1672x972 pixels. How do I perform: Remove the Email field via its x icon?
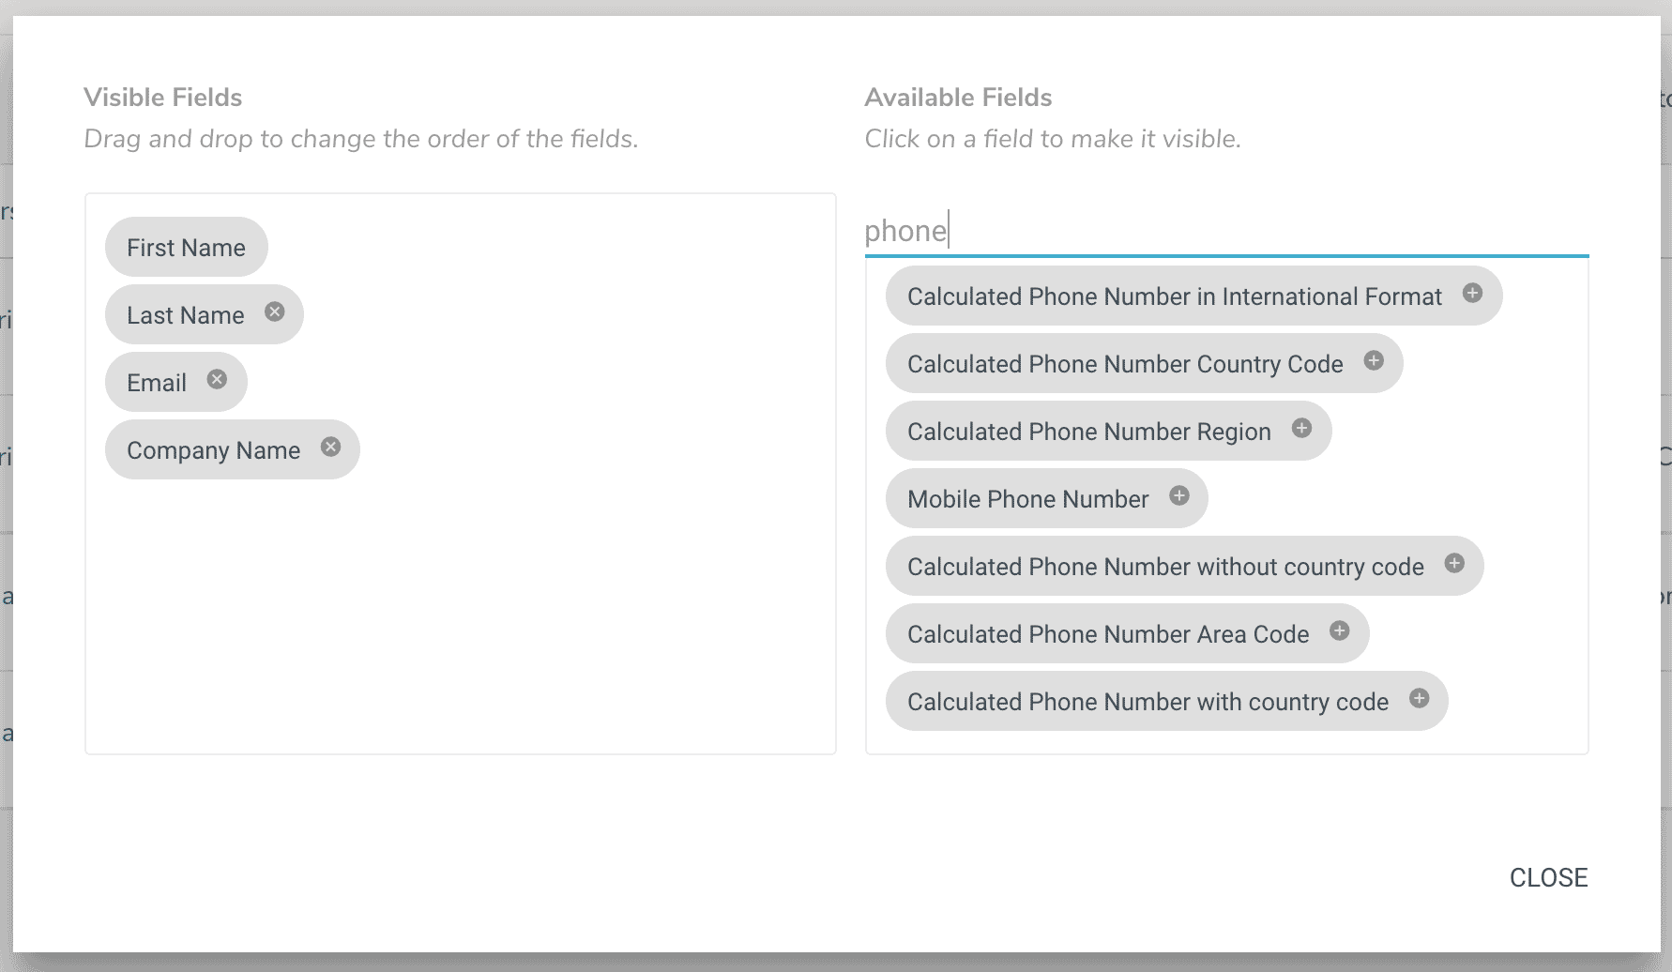click(x=217, y=379)
